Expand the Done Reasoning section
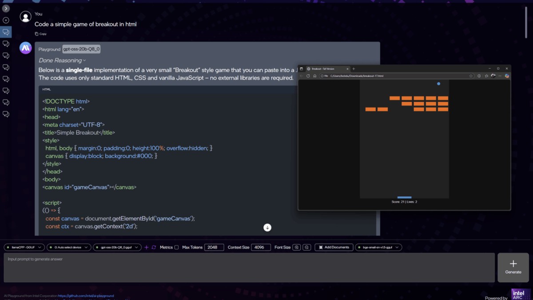The width and height of the screenshot is (533, 300). pos(62,60)
